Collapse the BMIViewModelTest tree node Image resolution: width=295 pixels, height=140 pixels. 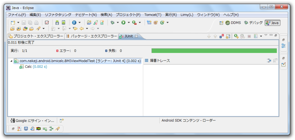(11, 61)
